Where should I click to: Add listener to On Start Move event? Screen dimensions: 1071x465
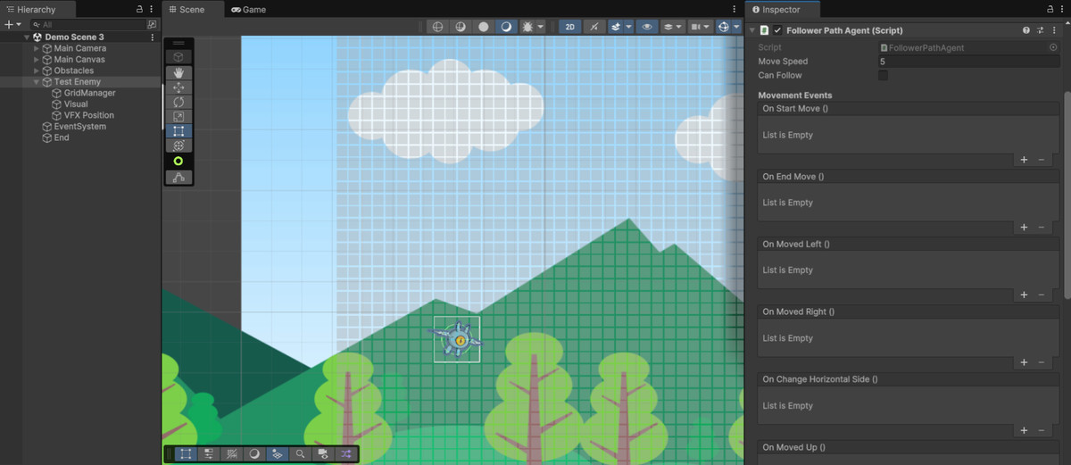click(1024, 160)
